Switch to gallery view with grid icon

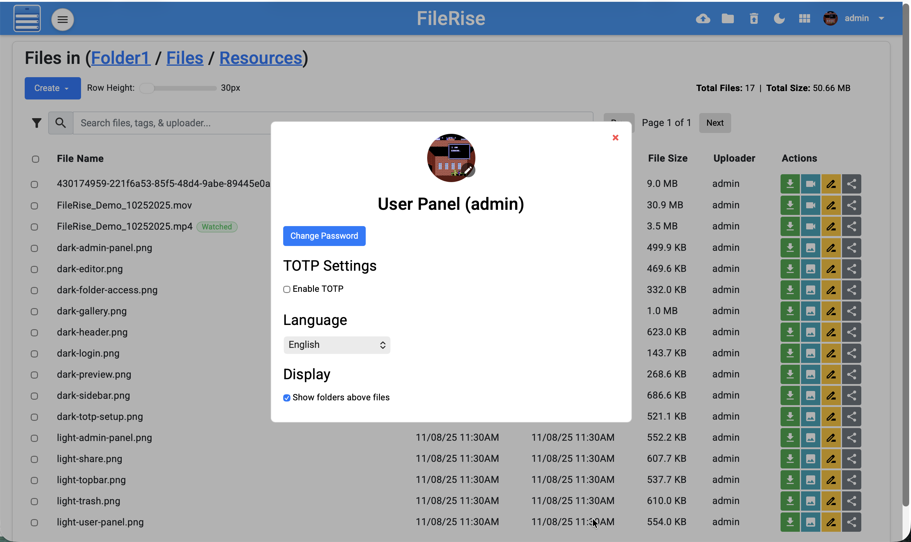(804, 19)
